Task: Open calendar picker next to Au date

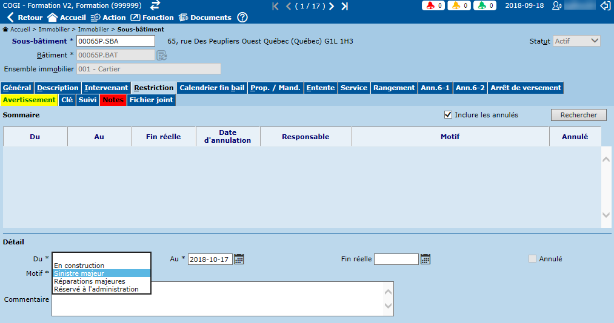Action: click(239, 259)
